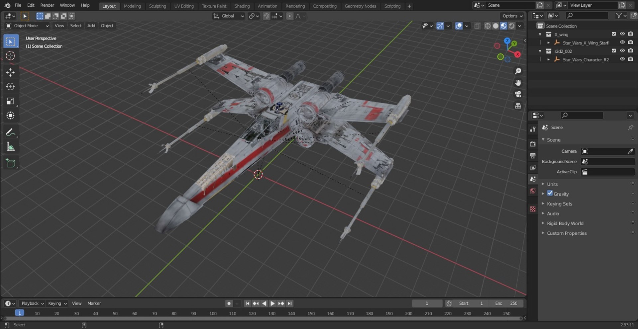Open the Texture properties tab
638x329 pixels.
point(533,209)
